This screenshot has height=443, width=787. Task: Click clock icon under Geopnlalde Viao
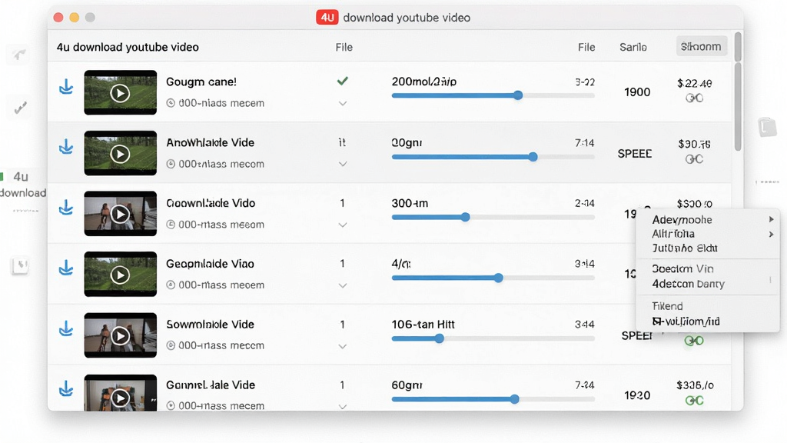coord(171,285)
